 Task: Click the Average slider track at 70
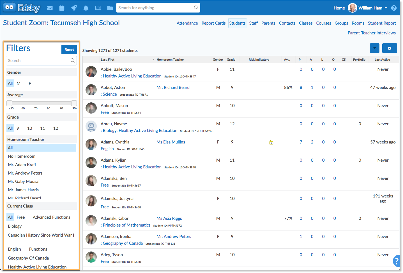[x=36, y=103]
